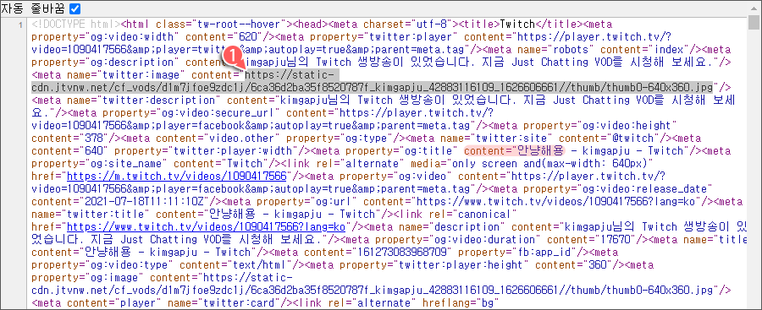Click the name="description" attribute
This screenshot has width=762, height=310.
[x=451, y=226]
